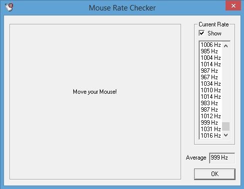Close the Mouse Rate Checker window
The height and width of the screenshot is (189, 244).
[233, 5]
